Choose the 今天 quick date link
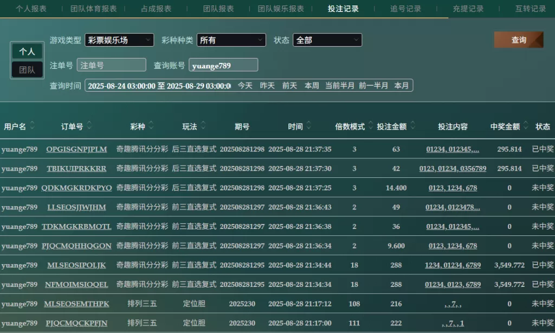The image size is (555, 333). point(245,86)
